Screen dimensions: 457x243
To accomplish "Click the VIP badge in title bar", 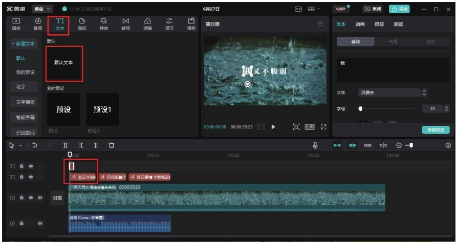I will 341,9.
